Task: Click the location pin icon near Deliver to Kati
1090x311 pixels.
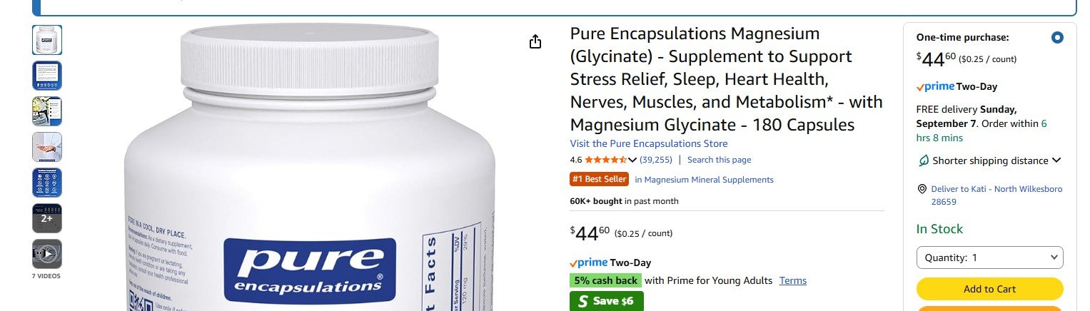Action: pyautogui.click(x=922, y=189)
